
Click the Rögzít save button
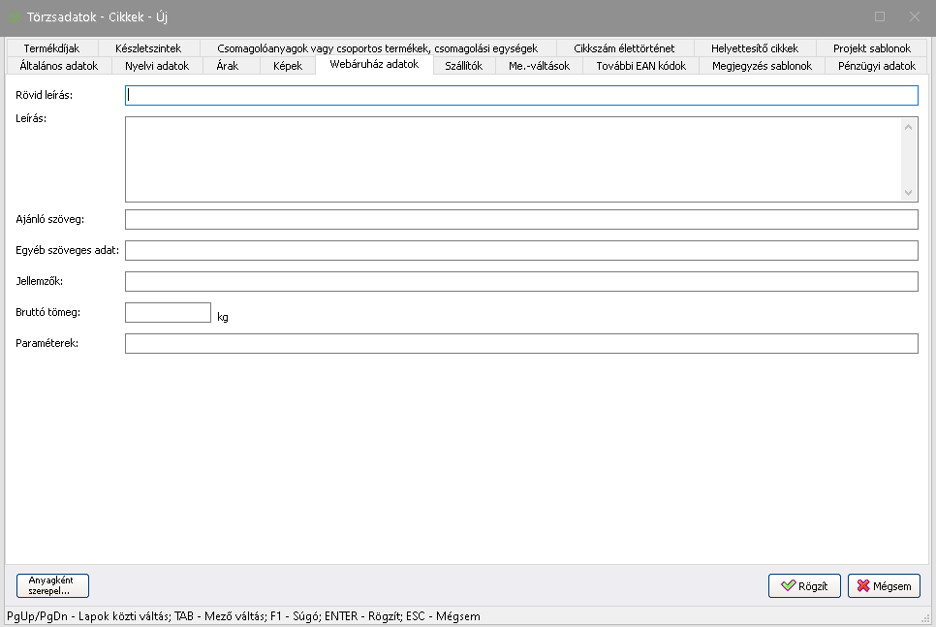804,586
